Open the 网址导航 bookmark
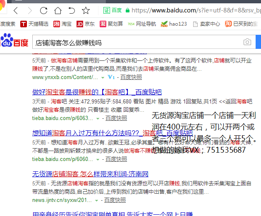261x216 pixels. (x=142, y=24)
